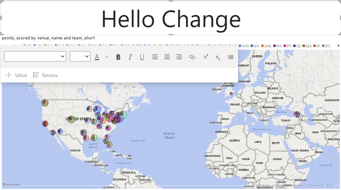Open the font family dropdown
Viewport: 341px width, 190px height.
[x=35, y=56]
